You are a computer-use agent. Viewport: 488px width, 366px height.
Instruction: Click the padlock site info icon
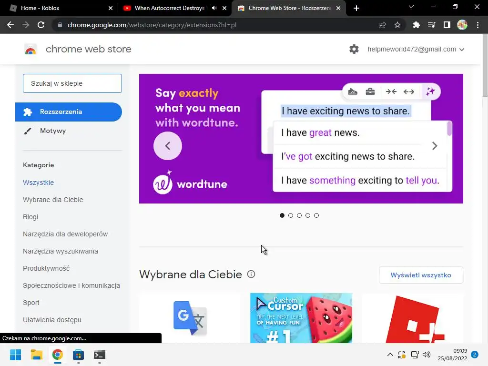[60, 25]
